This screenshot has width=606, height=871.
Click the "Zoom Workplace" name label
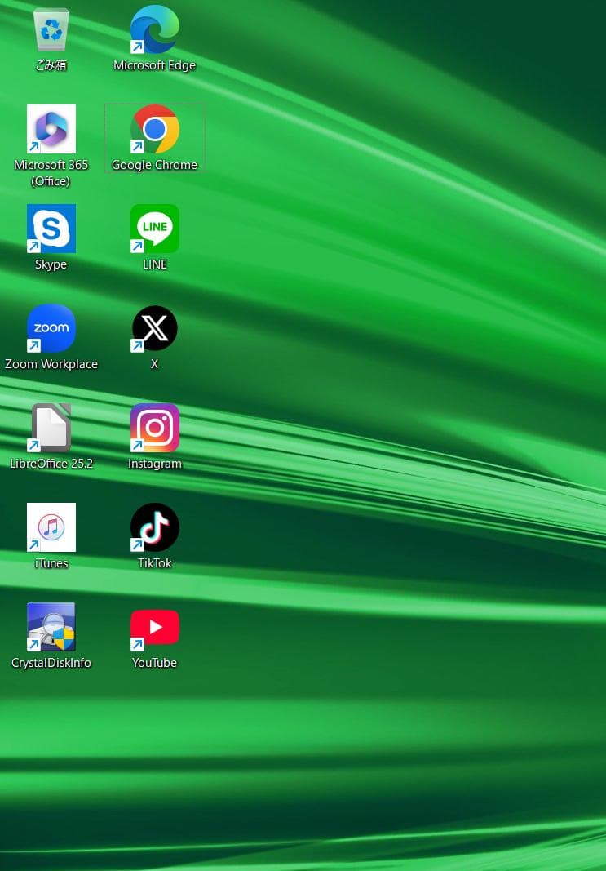pos(51,364)
